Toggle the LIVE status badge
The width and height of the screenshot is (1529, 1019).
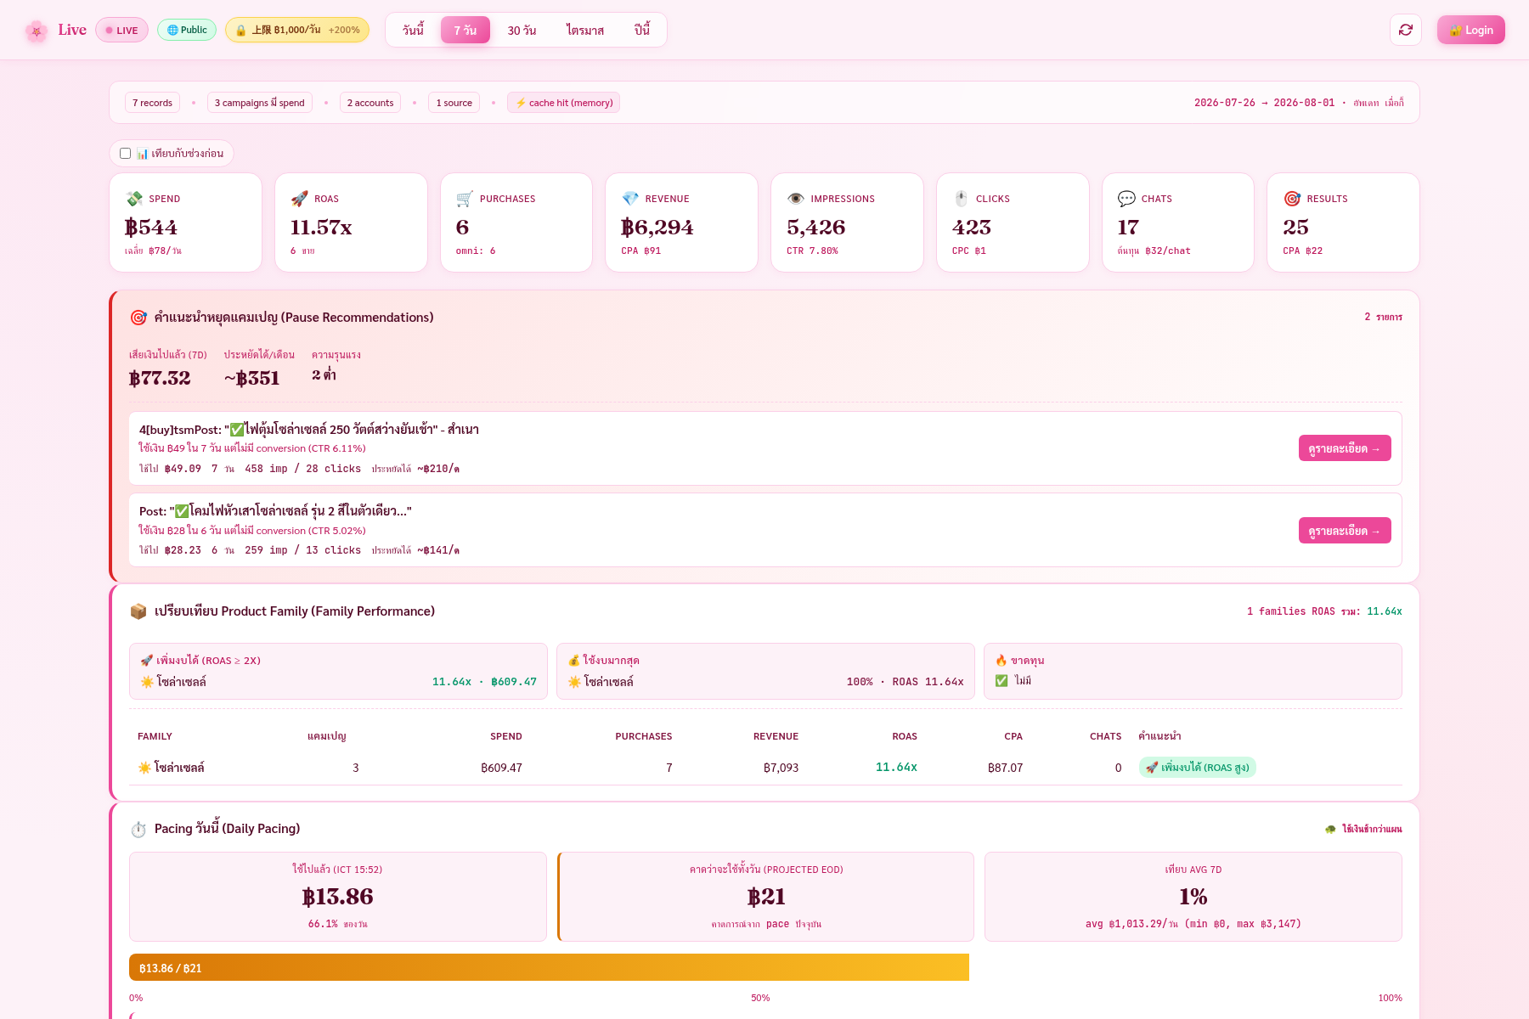(x=121, y=30)
